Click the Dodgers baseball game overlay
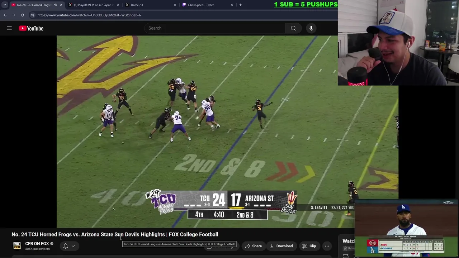 tap(407, 228)
